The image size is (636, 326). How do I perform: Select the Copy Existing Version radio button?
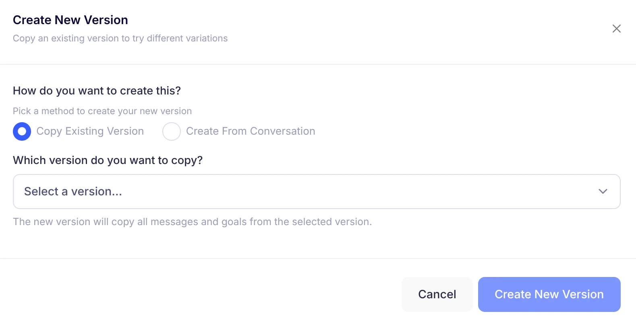click(22, 131)
